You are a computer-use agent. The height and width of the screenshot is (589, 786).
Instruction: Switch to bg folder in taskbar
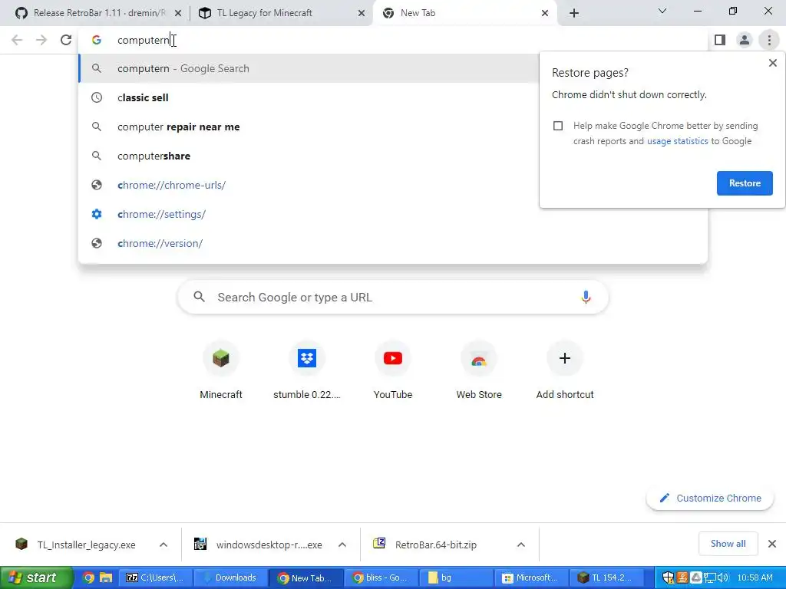point(455,577)
